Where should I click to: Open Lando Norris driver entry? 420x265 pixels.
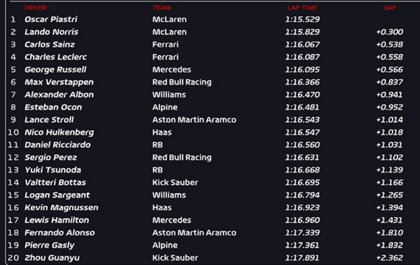(51, 32)
